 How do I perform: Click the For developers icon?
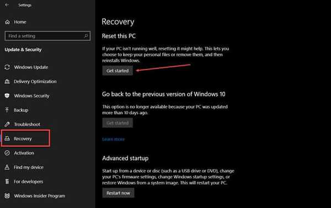pos(7,182)
